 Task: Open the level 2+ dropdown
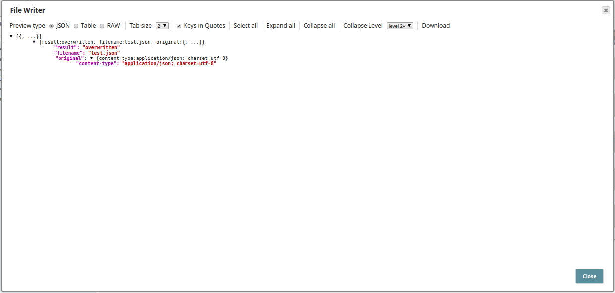point(400,25)
